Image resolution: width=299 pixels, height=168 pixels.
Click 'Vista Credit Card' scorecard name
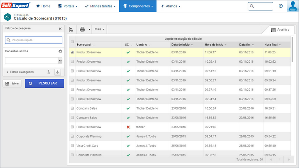[x=87, y=146]
